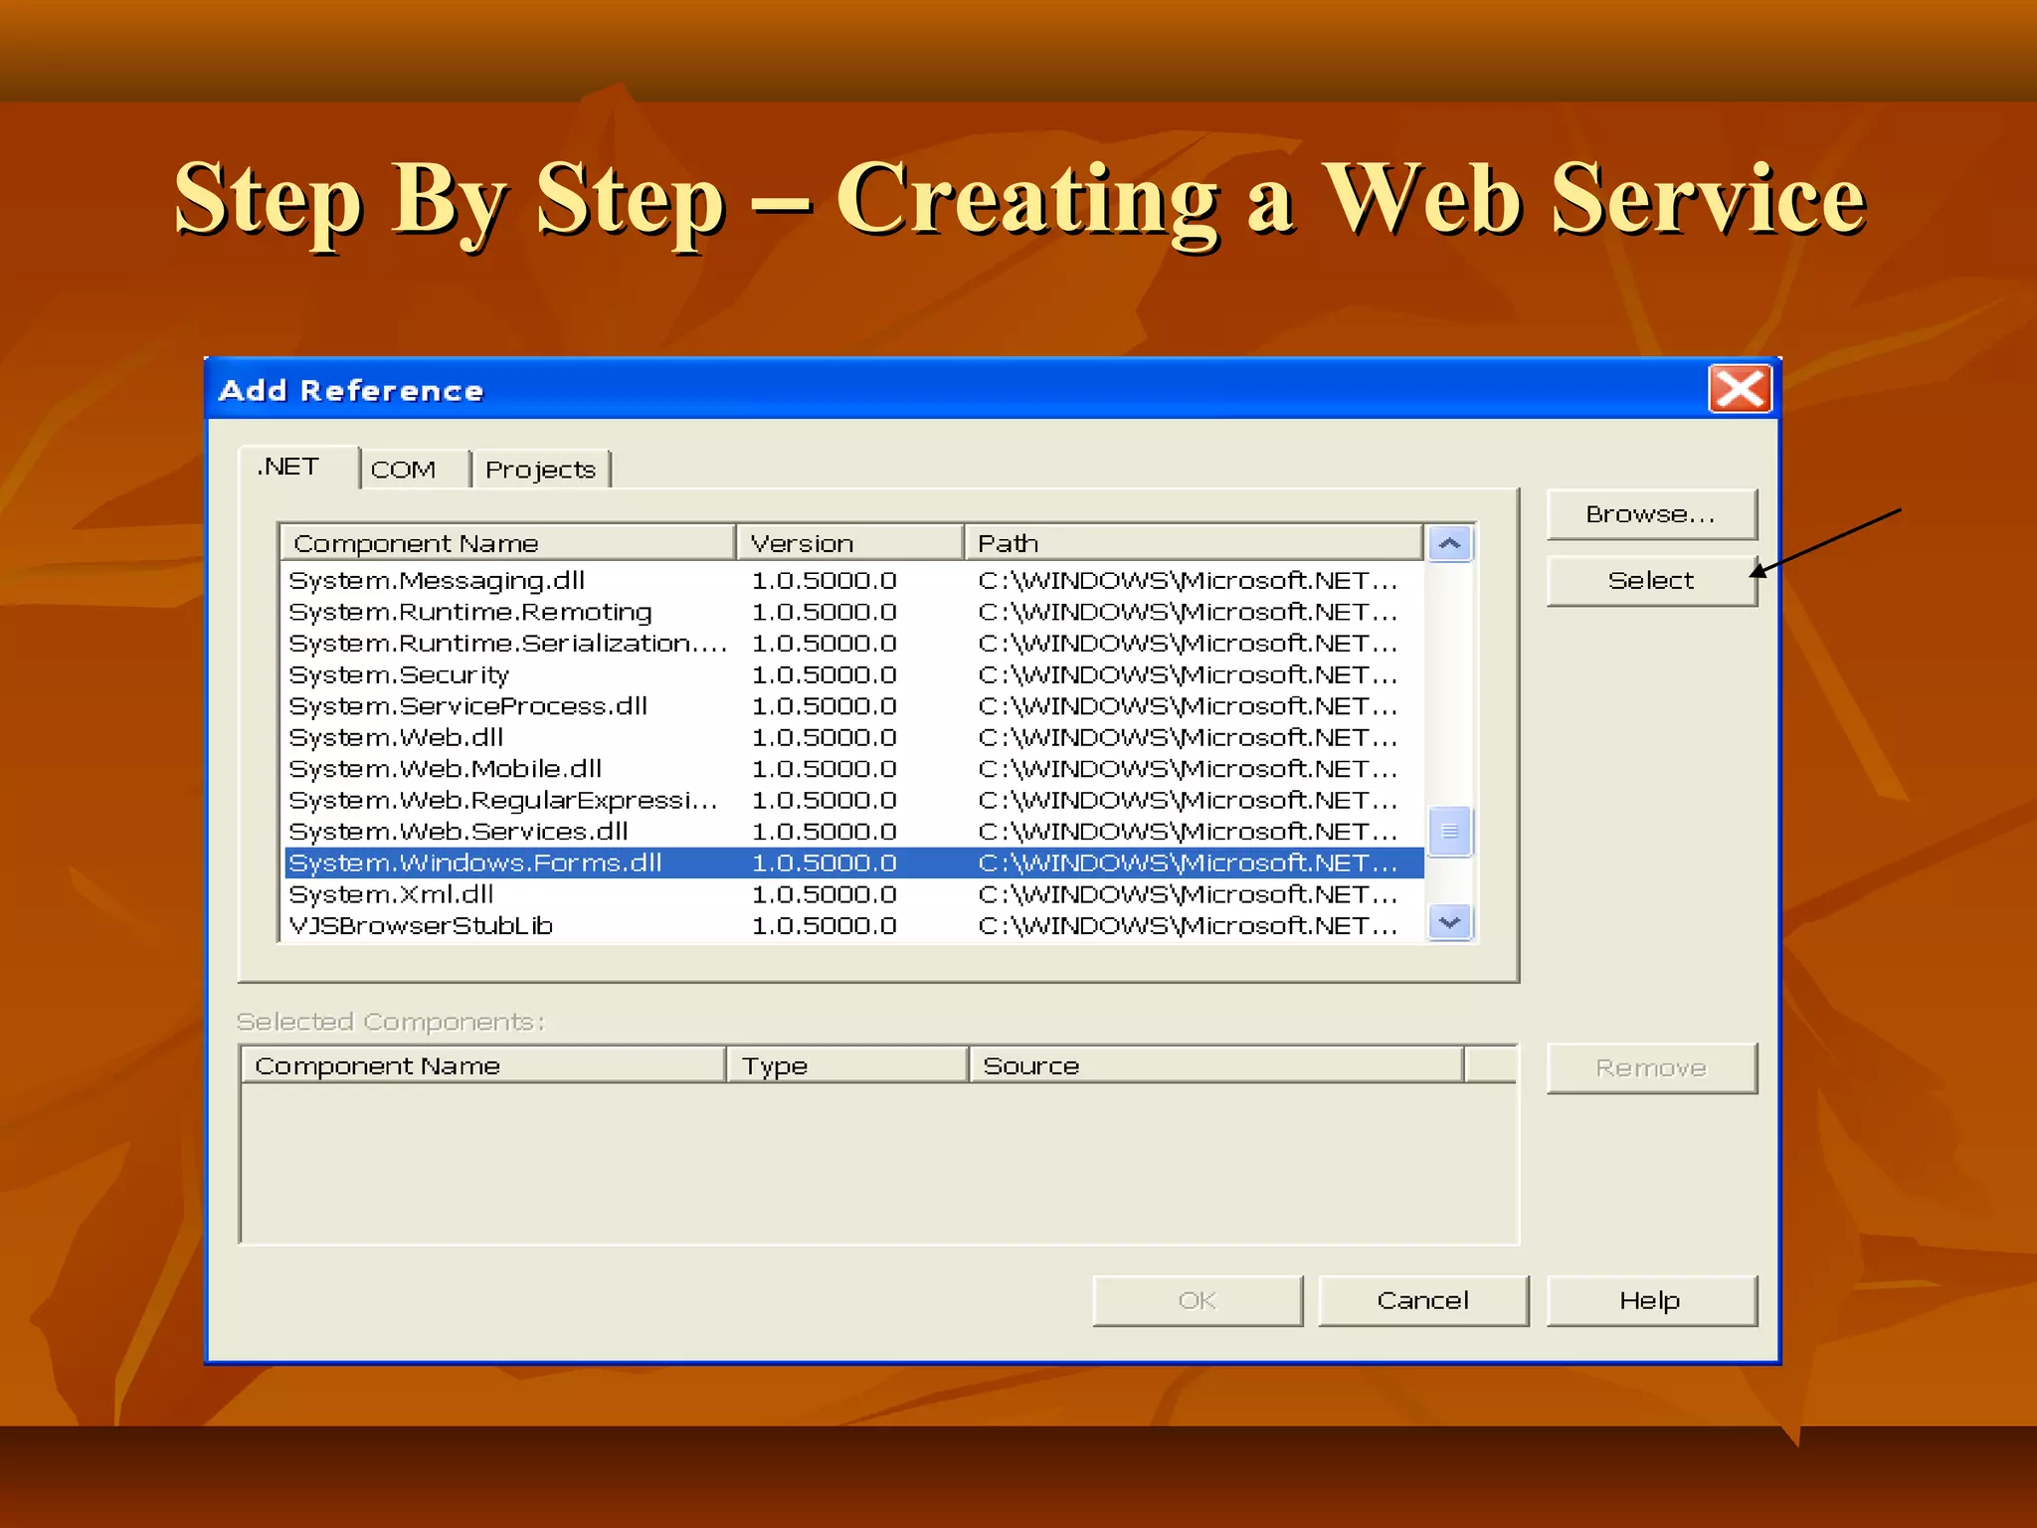The image size is (2037, 1528).
Task: Click the OK button
Action: click(x=1198, y=1300)
